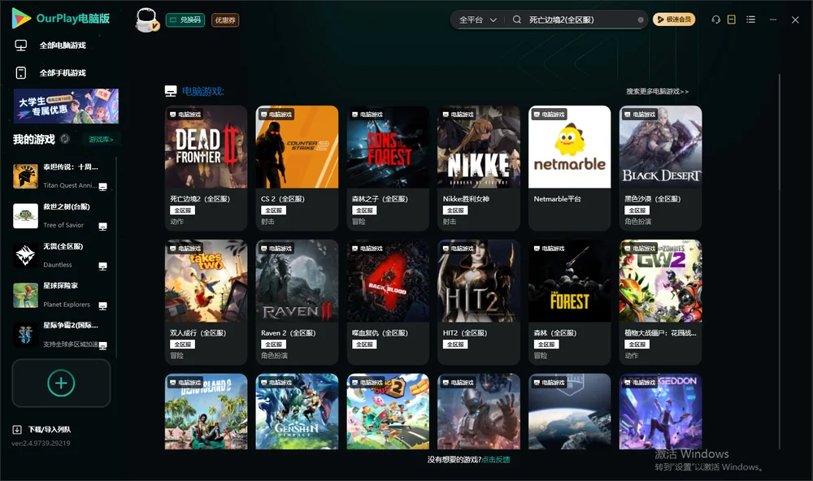813x481 pixels.
Task: Open the Dead Island 2 game card
Action: (x=206, y=412)
